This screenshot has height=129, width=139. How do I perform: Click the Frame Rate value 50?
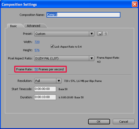pyautogui.click(x=36, y=69)
